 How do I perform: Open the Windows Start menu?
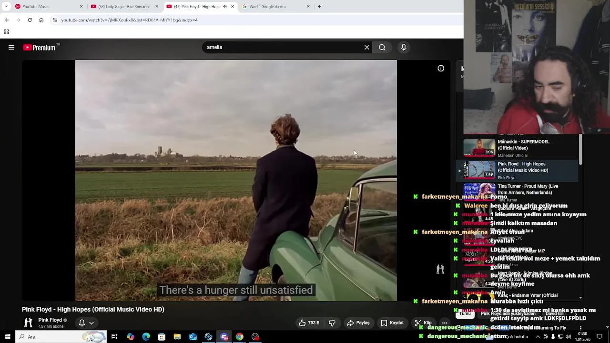7,337
